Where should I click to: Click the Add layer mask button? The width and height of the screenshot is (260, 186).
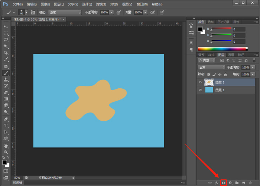224,183
